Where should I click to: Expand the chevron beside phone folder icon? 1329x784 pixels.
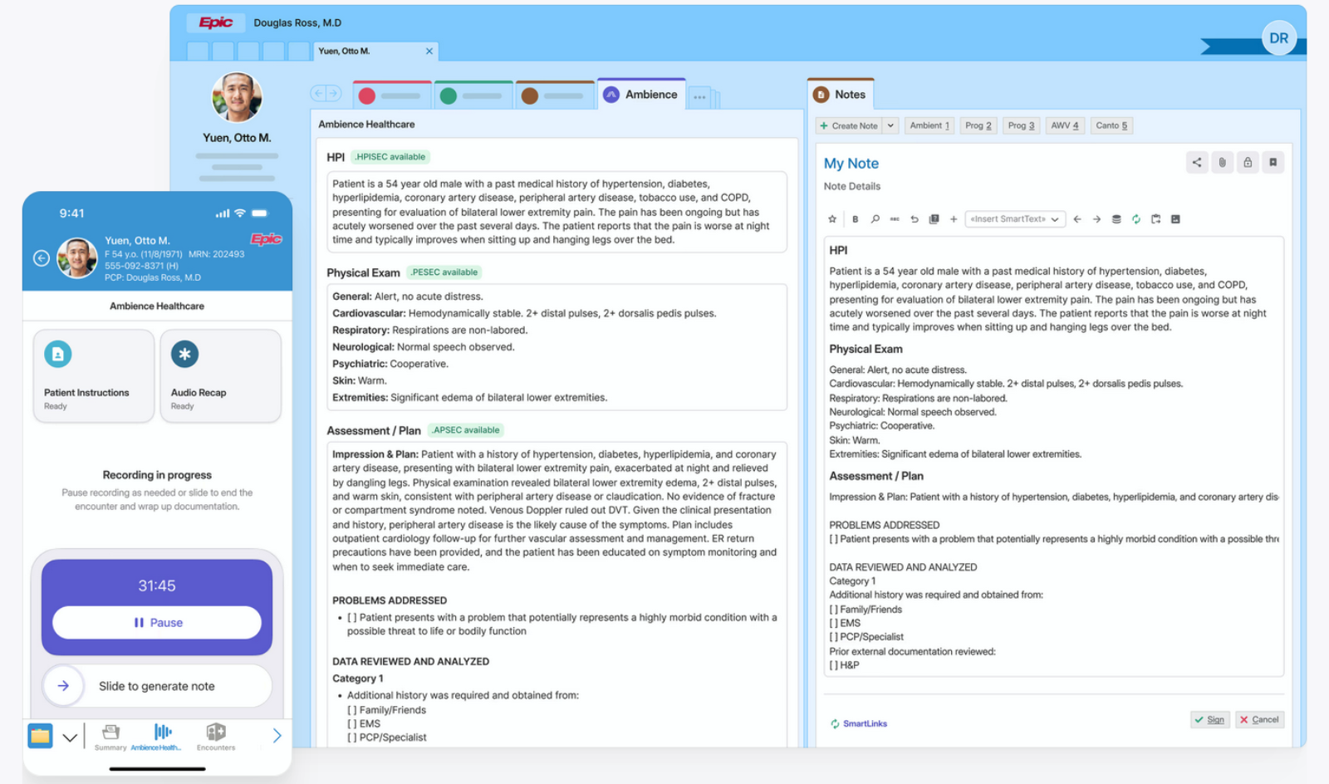pyautogui.click(x=70, y=737)
